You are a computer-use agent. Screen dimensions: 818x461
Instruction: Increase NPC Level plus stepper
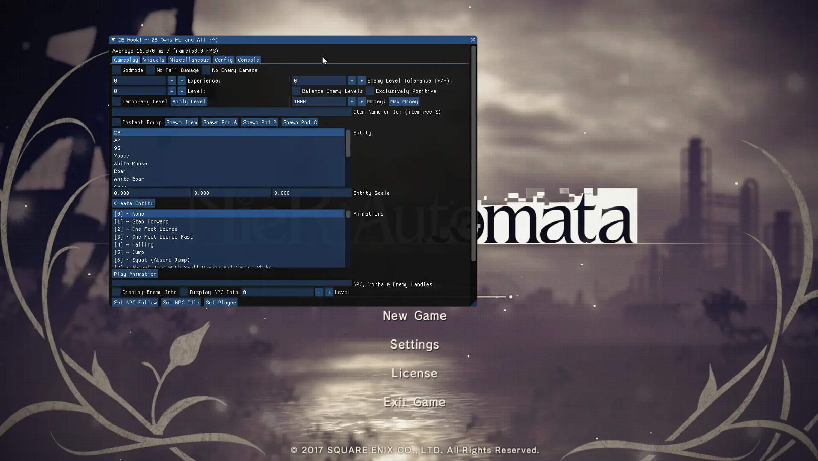(x=329, y=292)
